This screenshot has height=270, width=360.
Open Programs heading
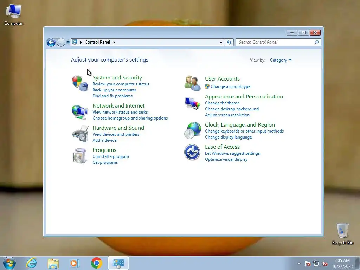pyautogui.click(x=104, y=150)
